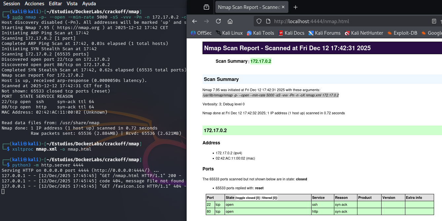
Task: Follow the Scan Summary navigation link
Action: 231,61
